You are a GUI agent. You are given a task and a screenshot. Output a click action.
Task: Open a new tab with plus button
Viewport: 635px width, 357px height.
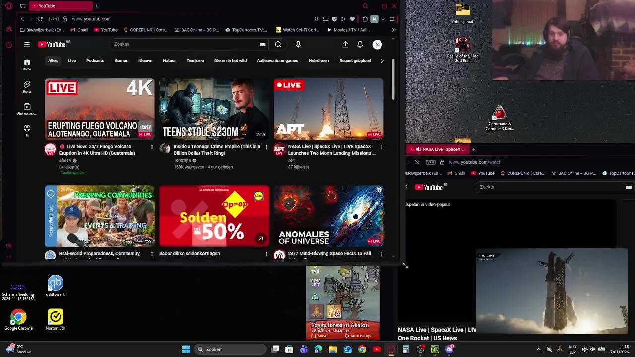pos(96,6)
